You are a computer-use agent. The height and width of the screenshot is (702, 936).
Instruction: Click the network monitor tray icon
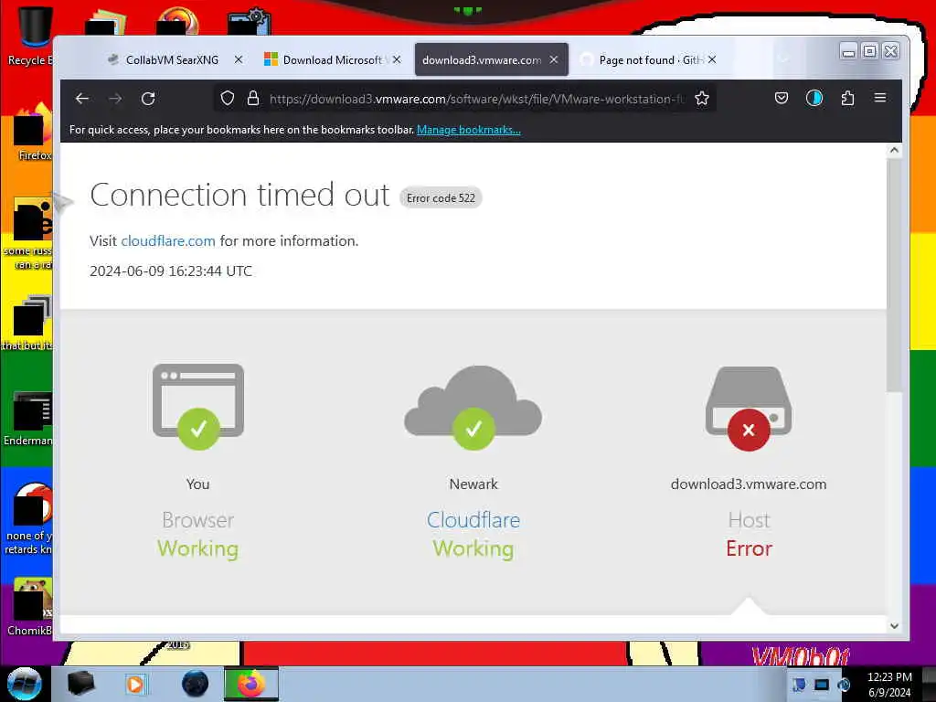[822, 685]
